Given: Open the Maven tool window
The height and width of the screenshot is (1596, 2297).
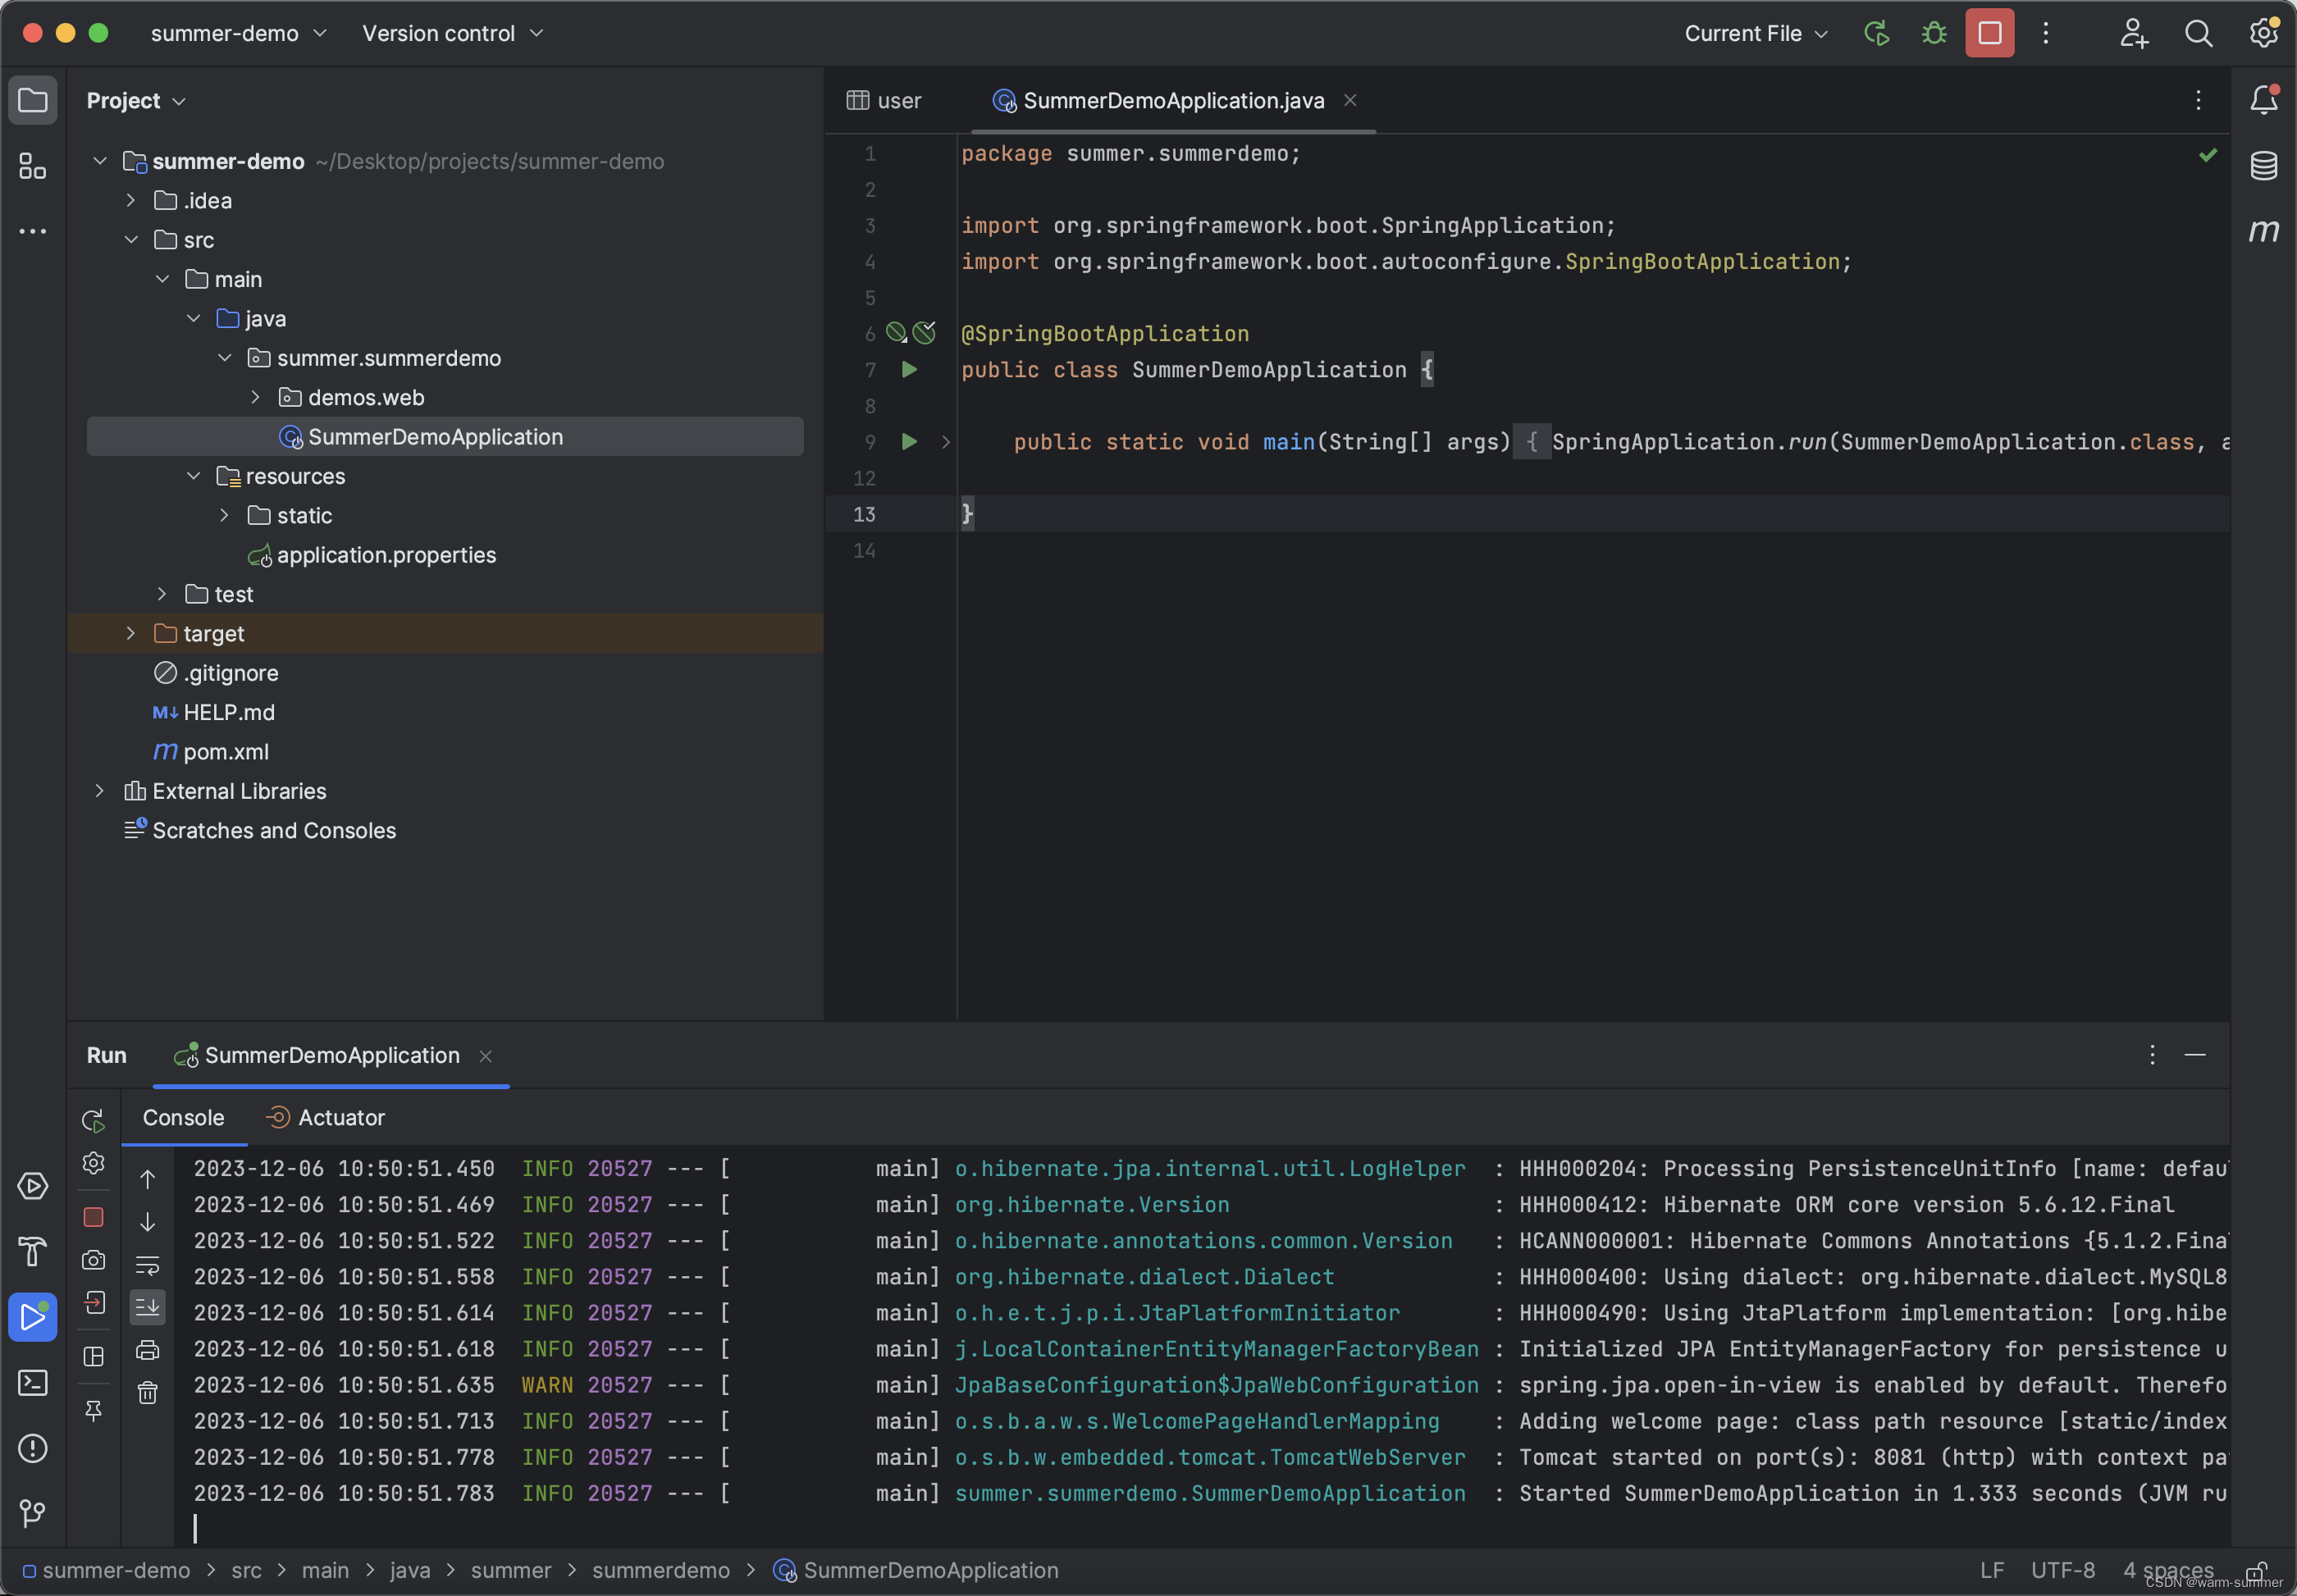Looking at the screenshot, I should pyautogui.click(x=2264, y=230).
